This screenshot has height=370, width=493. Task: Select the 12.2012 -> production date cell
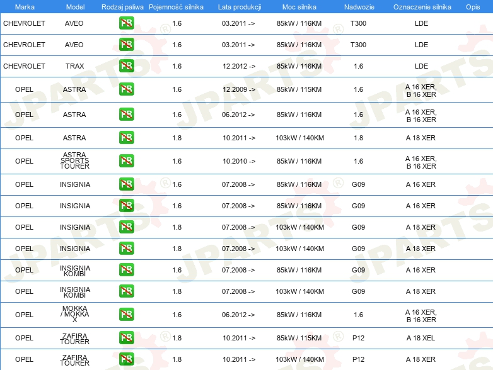[239, 66]
